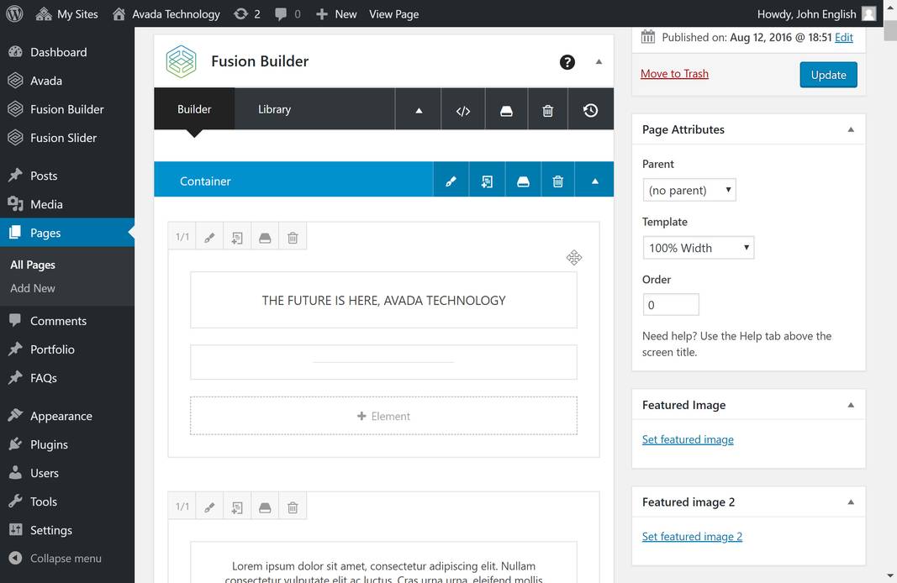This screenshot has width=897, height=583.
Task: Open Posts in sidebar
Action: pos(67,176)
